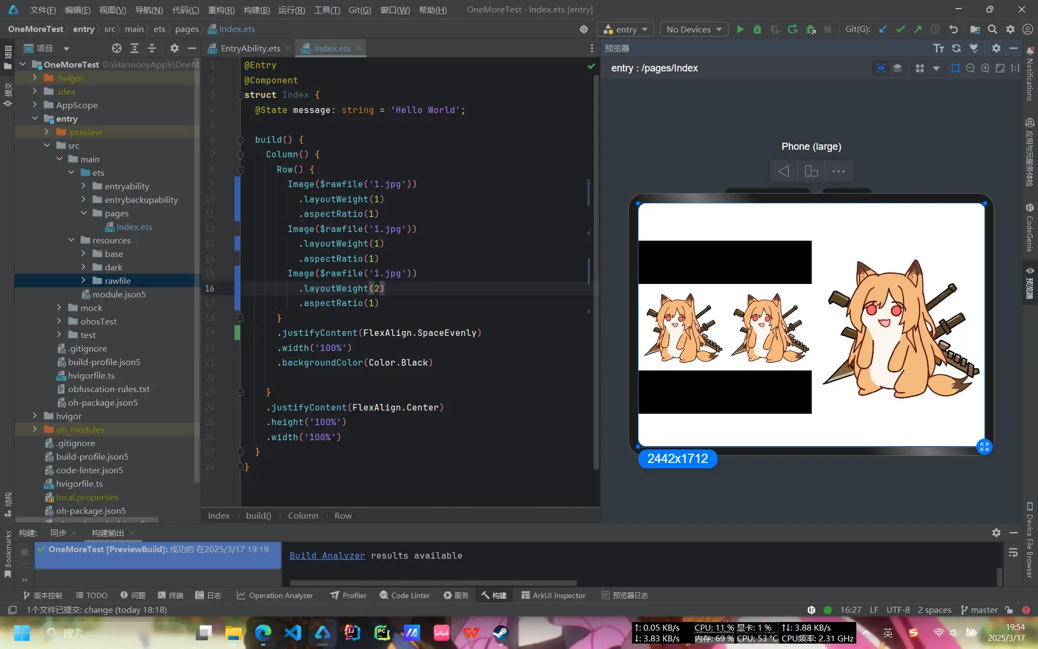Open the No Devices dropdown
The width and height of the screenshot is (1038, 649).
pyautogui.click(x=694, y=29)
